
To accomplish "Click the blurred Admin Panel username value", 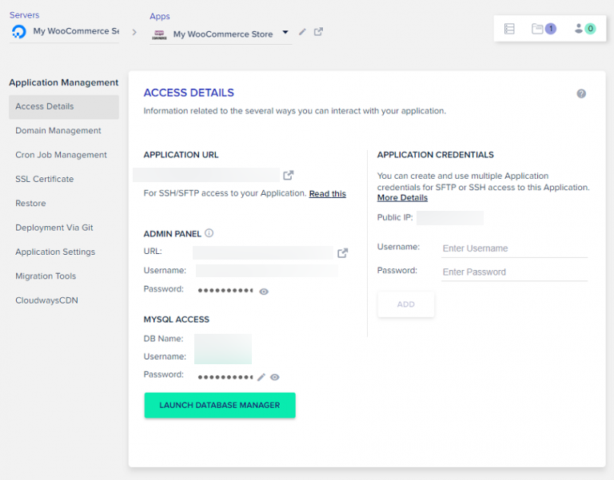I will click(x=267, y=271).
